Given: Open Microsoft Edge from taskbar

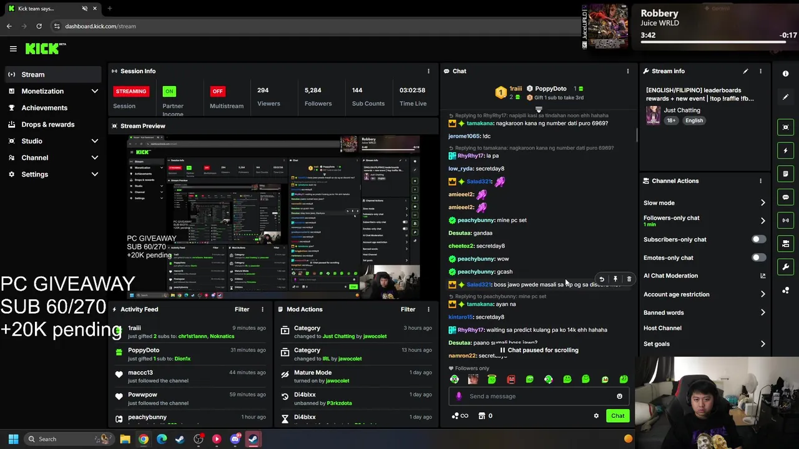Looking at the screenshot, I should pyautogui.click(x=162, y=439).
